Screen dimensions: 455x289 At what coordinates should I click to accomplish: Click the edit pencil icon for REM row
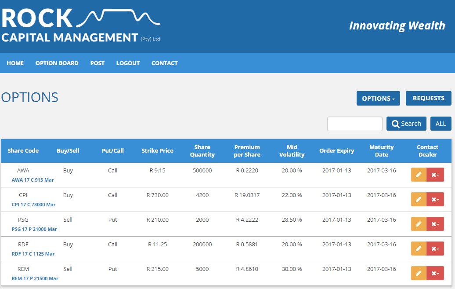419,273
